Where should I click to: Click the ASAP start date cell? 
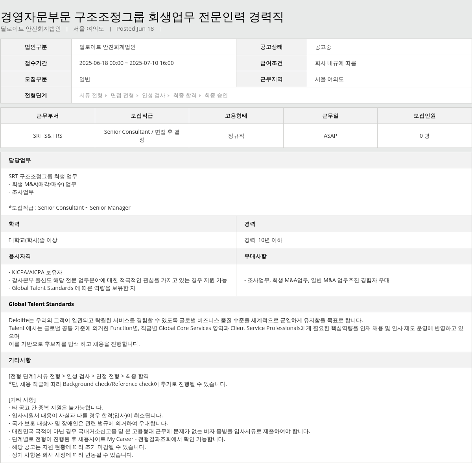330,136
